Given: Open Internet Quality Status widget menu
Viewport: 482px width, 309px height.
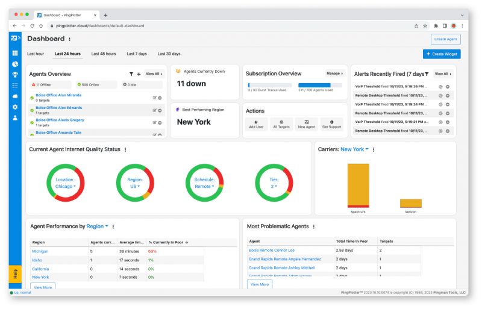Looking at the screenshot, I should click(x=125, y=150).
